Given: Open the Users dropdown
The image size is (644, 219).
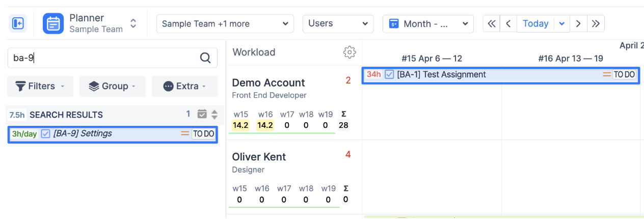Looking at the screenshot, I should point(338,23).
